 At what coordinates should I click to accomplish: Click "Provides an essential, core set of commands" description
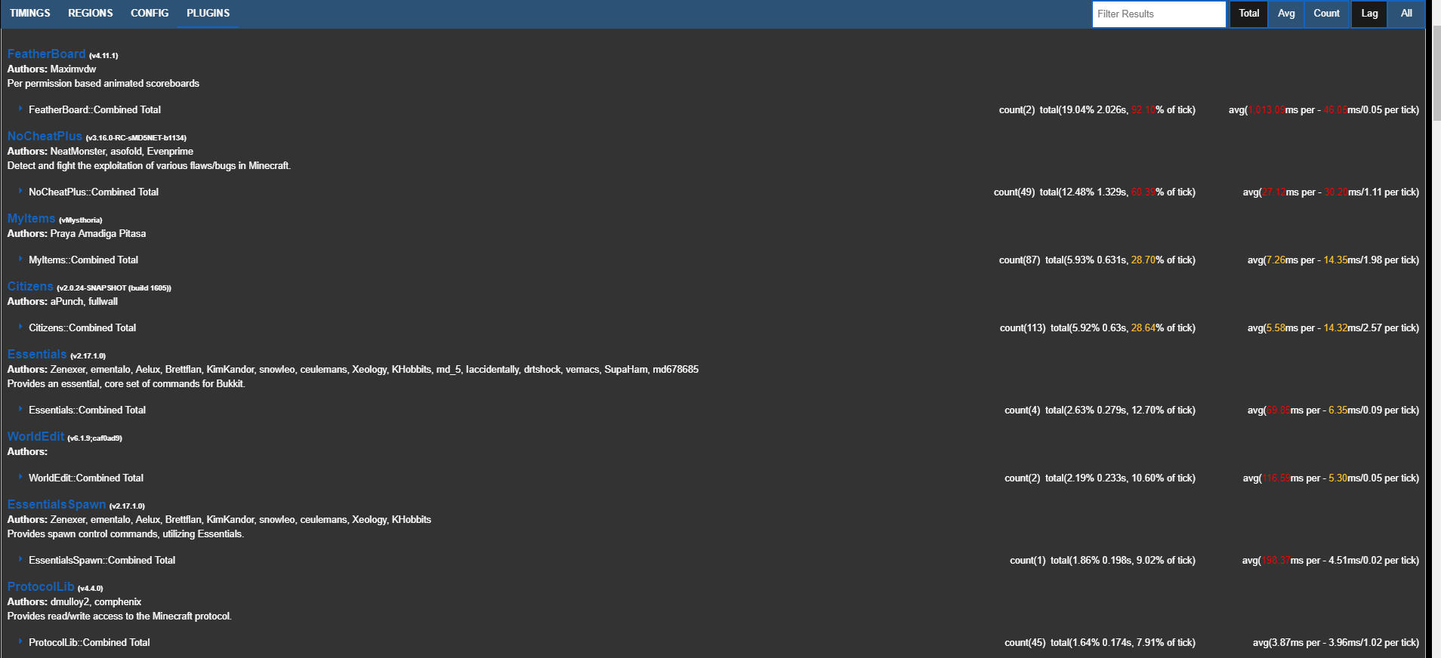(x=126, y=383)
